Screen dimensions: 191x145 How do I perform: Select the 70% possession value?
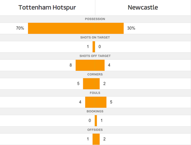click(20, 28)
